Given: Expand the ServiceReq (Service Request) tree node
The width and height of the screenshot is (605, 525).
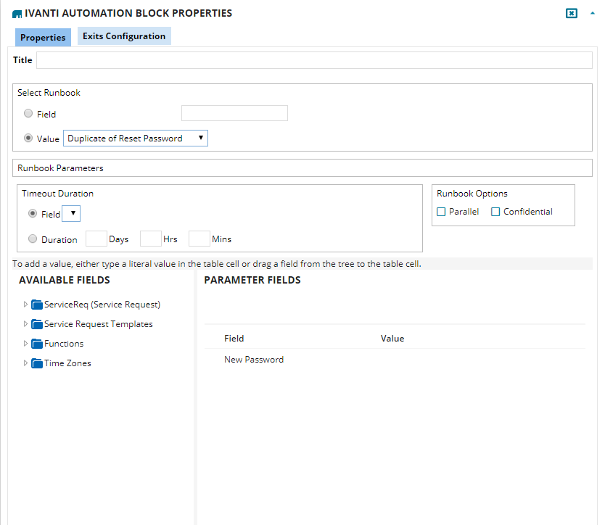Looking at the screenshot, I should pos(25,305).
